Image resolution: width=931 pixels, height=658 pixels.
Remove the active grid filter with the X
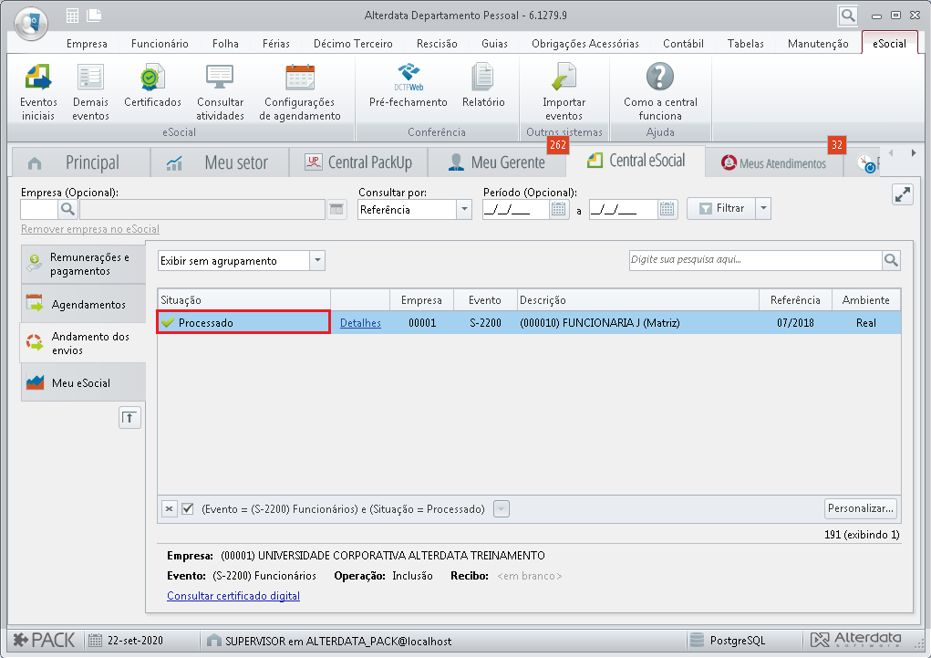[170, 509]
